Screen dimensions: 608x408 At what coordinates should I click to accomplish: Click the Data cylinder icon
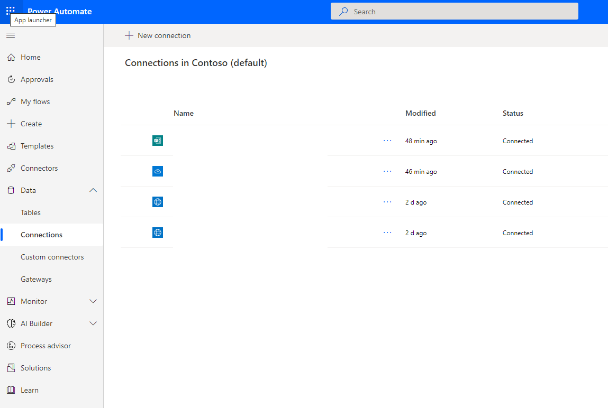(11, 190)
